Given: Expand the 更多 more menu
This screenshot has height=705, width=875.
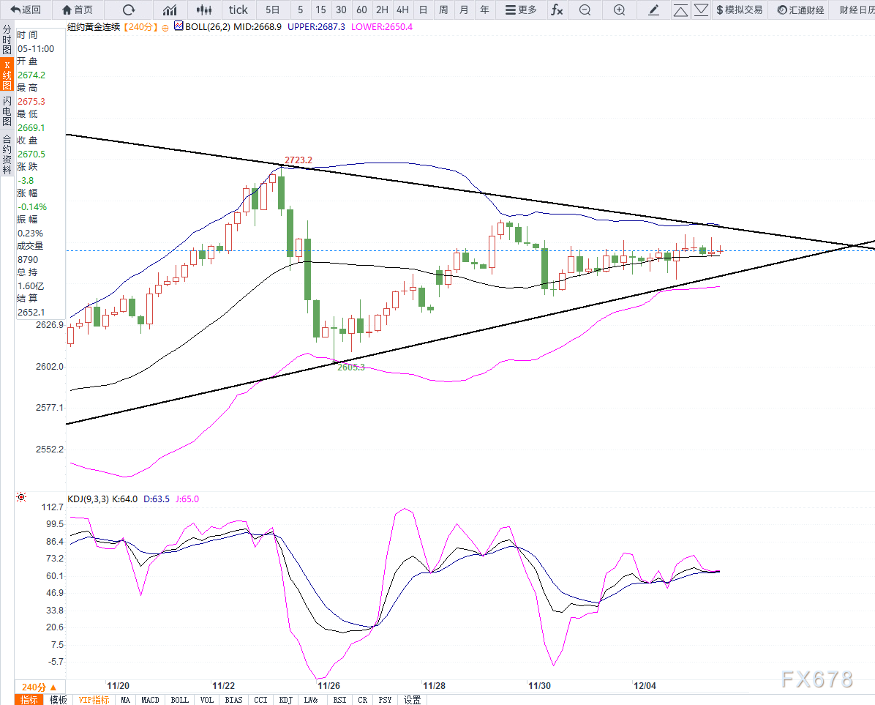Looking at the screenshot, I should [x=519, y=10].
